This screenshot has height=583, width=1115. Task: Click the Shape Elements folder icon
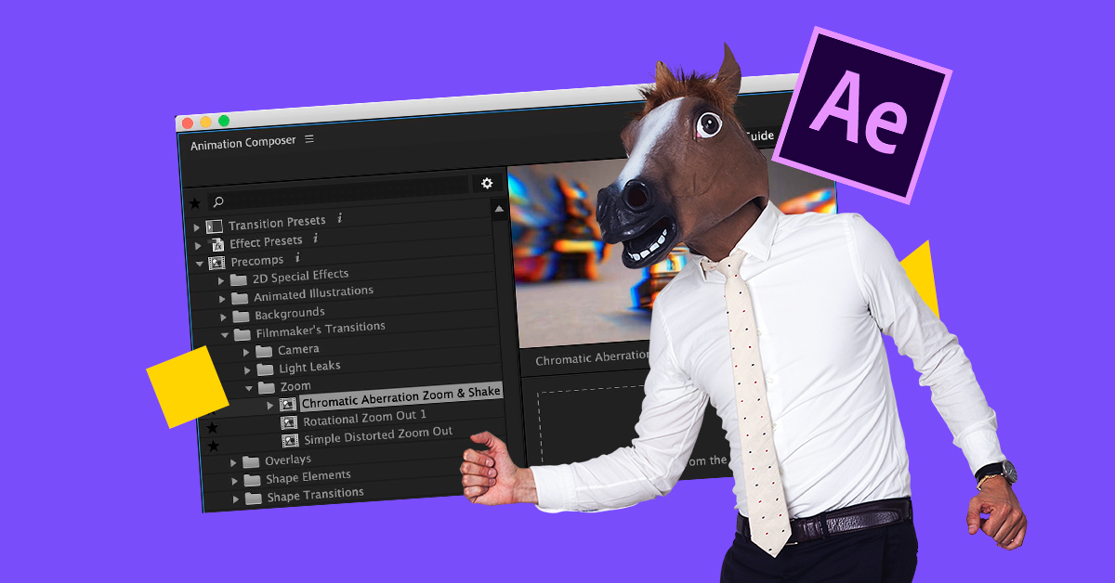pos(253,480)
